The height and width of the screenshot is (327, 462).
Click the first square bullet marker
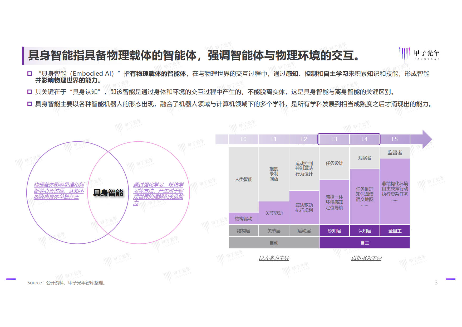pyautogui.click(x=30, y=74)
